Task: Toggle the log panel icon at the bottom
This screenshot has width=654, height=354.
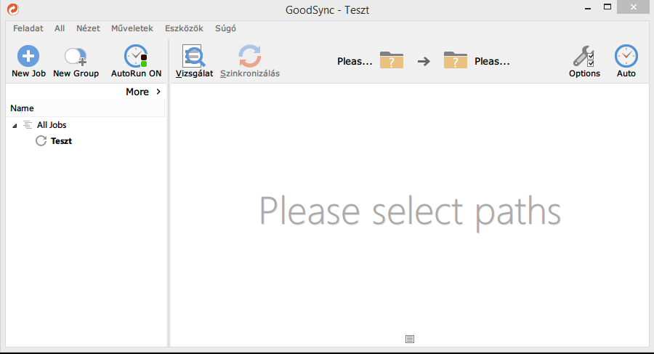Action: [410, 339]
